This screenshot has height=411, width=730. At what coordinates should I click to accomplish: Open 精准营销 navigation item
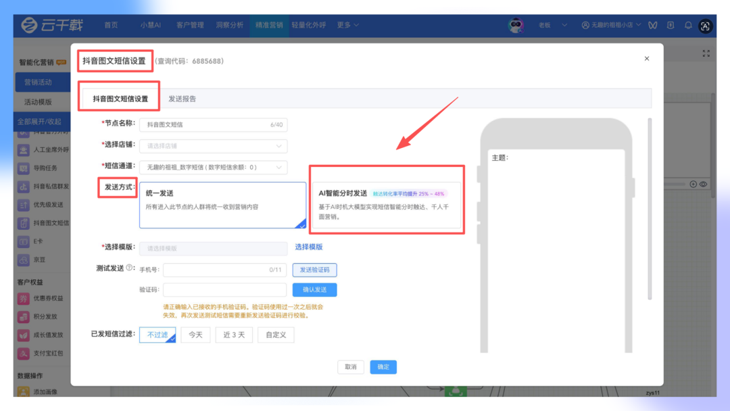point(269,25)
